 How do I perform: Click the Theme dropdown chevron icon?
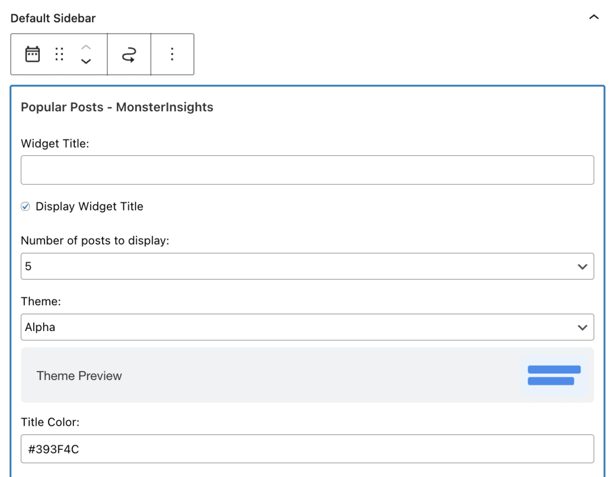[581, 327]
